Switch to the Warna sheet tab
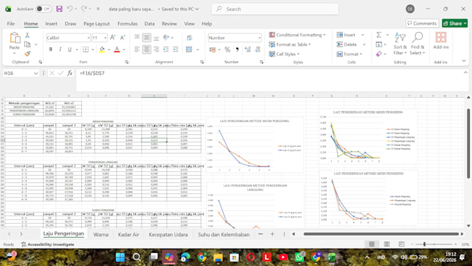This screenshot has height=266, width=472. click(101, 234)
